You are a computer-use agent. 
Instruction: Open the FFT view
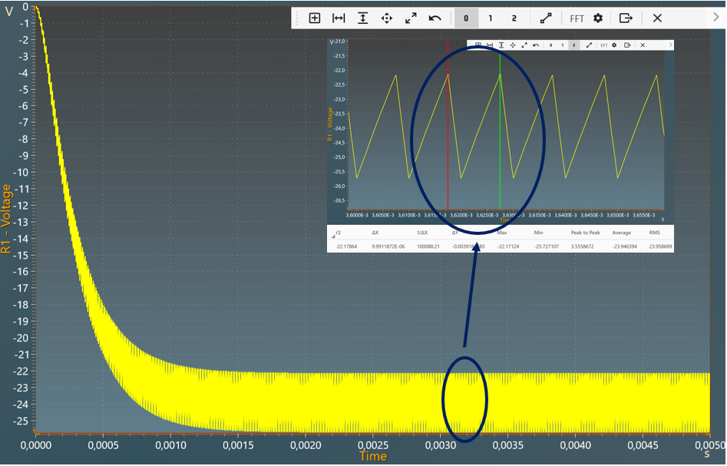pyautogui.click(x=577, y=18)
